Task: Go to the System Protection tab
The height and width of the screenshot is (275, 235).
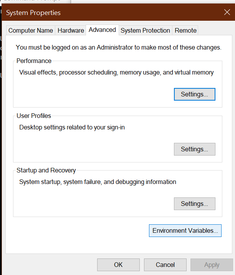Action: 145,30
